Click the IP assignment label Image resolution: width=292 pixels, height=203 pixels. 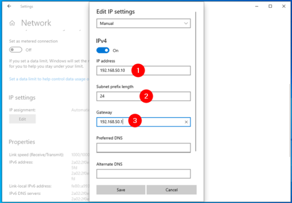tap(22, 110)
